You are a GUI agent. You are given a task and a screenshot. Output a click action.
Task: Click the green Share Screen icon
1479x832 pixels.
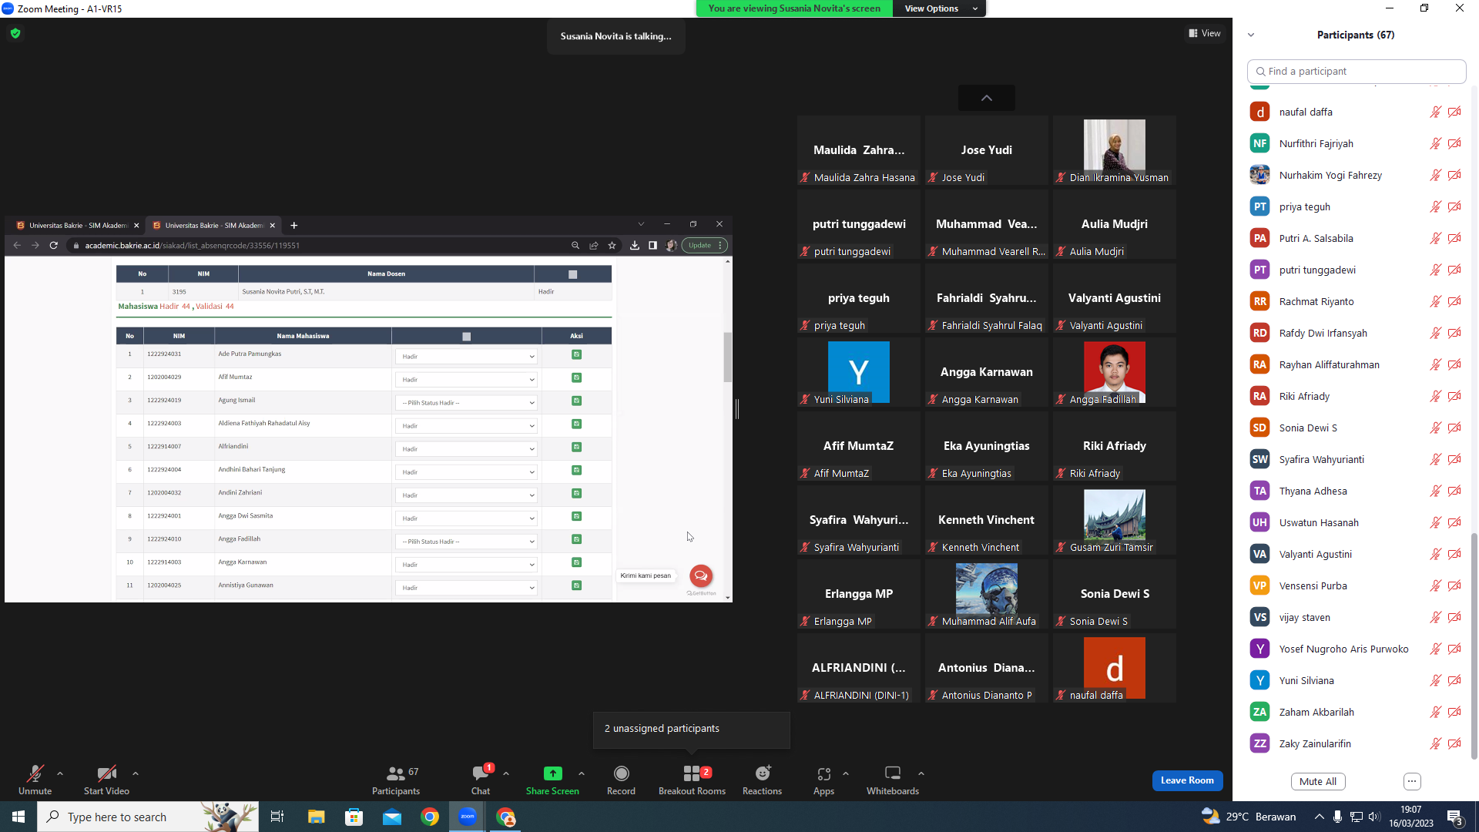point(552,773)
